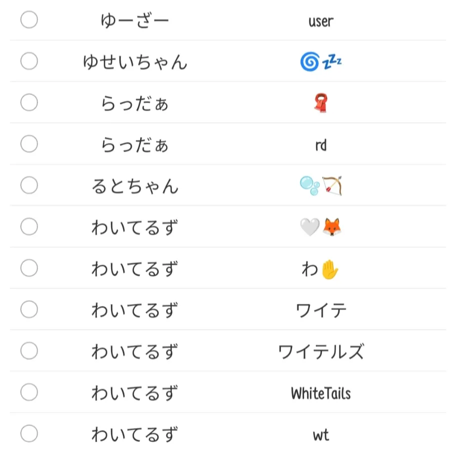
Task: Select the わいてるず WhiteTails radio button
Action: tap(29, 393)
